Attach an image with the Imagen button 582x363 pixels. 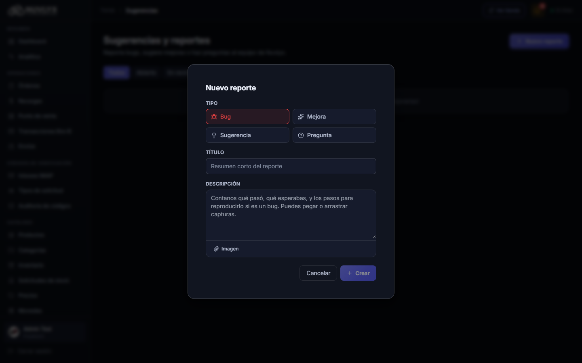coord(226,249)
